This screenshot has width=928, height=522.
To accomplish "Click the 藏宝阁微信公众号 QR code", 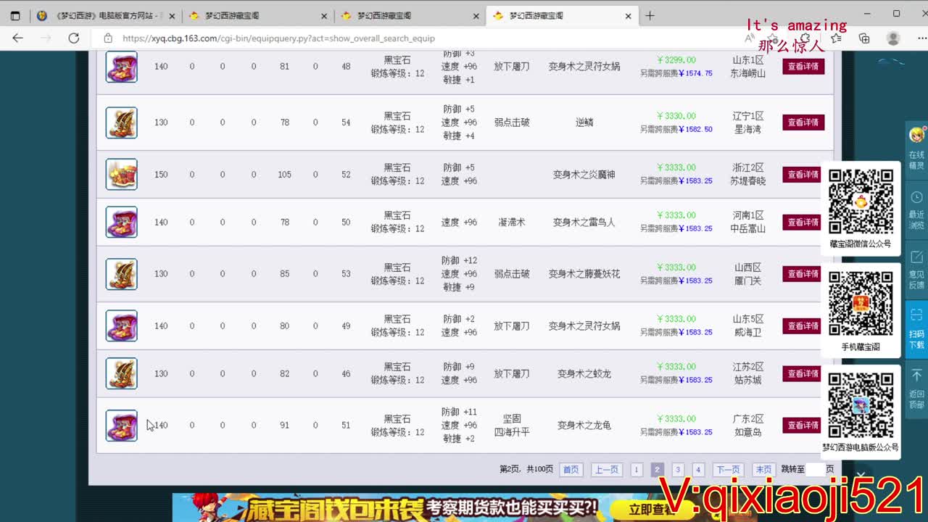I will (x=861, y=202).
